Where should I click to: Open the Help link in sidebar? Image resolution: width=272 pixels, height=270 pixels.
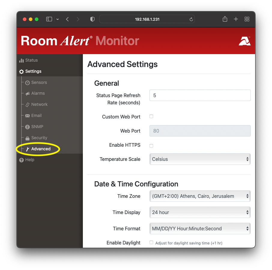tap(29, 160)
